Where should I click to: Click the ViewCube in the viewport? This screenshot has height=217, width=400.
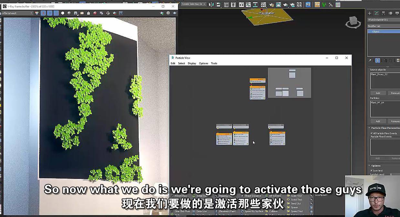(353, 22)
